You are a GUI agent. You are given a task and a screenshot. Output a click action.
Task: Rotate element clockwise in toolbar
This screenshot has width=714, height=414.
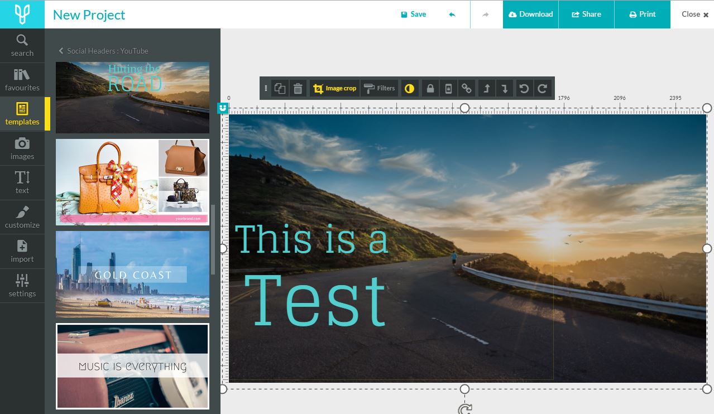coord(542,88)
